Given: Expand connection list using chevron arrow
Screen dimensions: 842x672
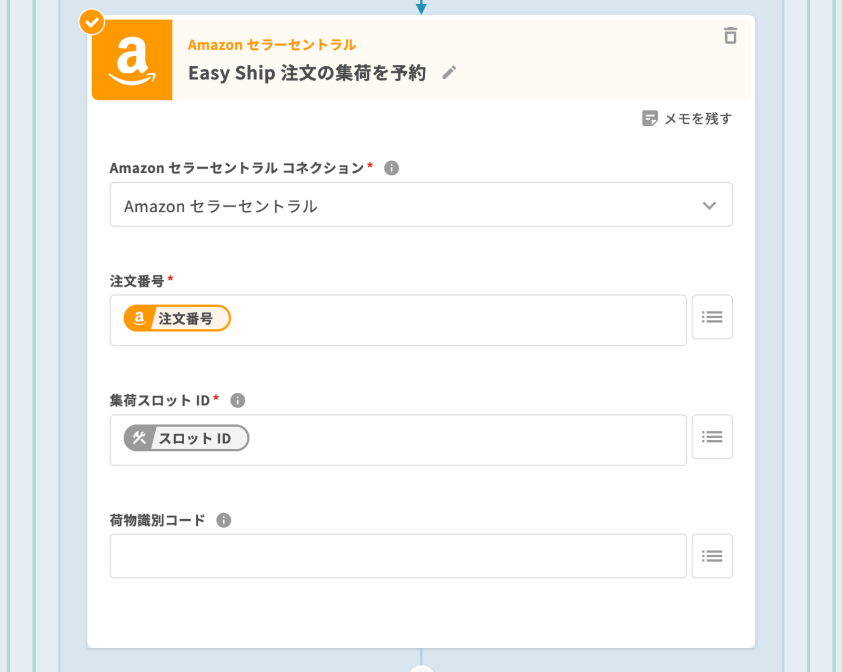Looking at the screenshot, I should 709,205.
